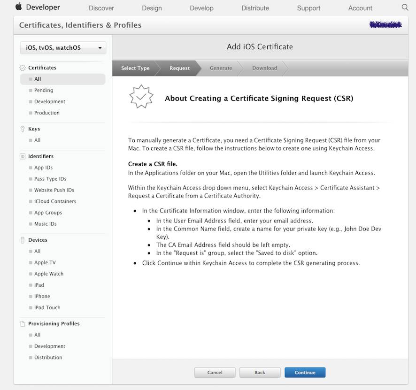
Task: Click the Add iOS Certificate heading
Action: click(x=260, y=47)
